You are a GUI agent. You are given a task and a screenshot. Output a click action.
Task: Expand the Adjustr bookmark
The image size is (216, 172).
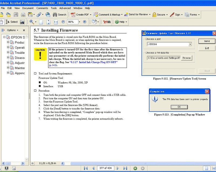click(8, 63)
